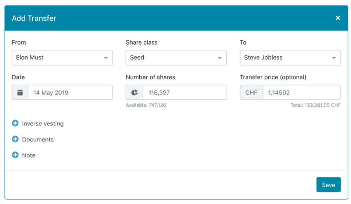Click the plus icon next to Documents
The image size is (351, 204).
pos(15,139)
